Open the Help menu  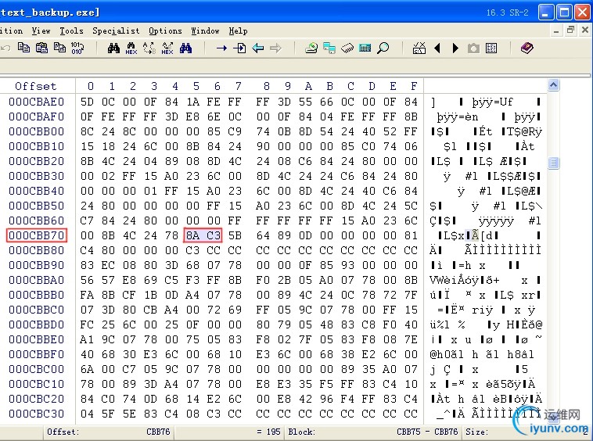point(239,31)
